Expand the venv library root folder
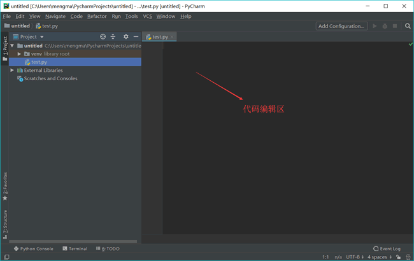Screen dimensions: 414x261 tap(20, 54)
